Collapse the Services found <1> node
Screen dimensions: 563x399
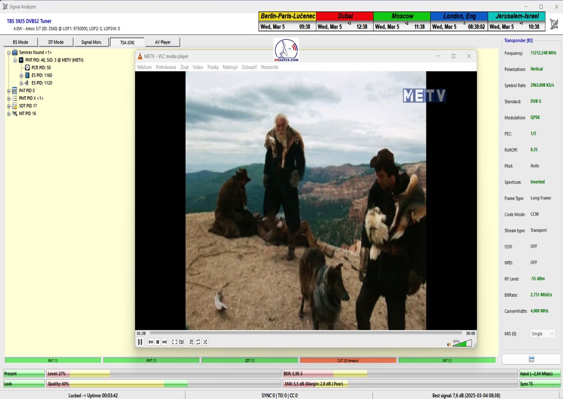9,52
